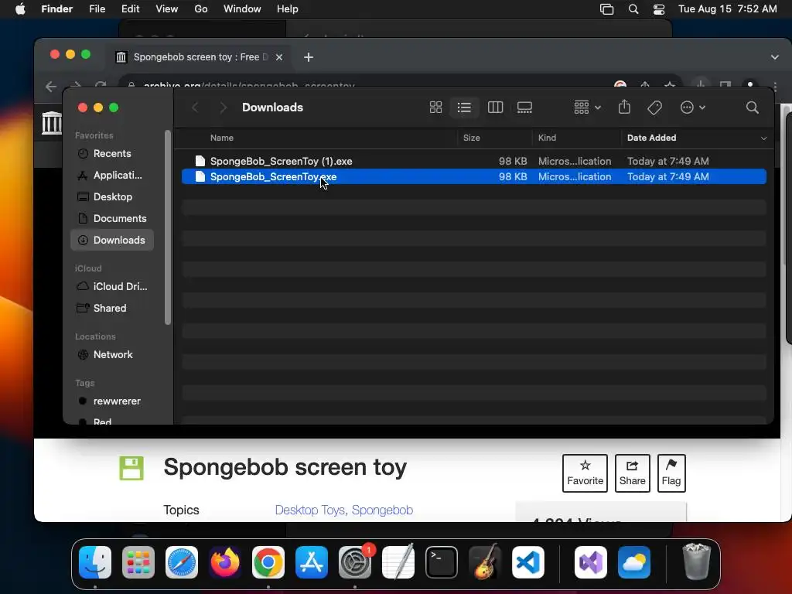Open the Spongebob topic link

pyautogui.click(x=382, y=510)
